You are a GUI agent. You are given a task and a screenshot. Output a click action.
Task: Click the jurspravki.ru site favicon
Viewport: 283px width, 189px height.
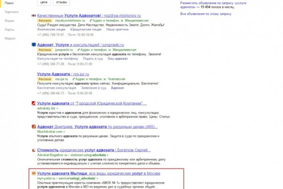[33, 44]
